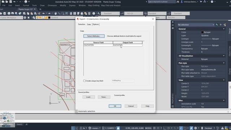
Task: Enable Create unique key field checkbox
Action: 84,81
